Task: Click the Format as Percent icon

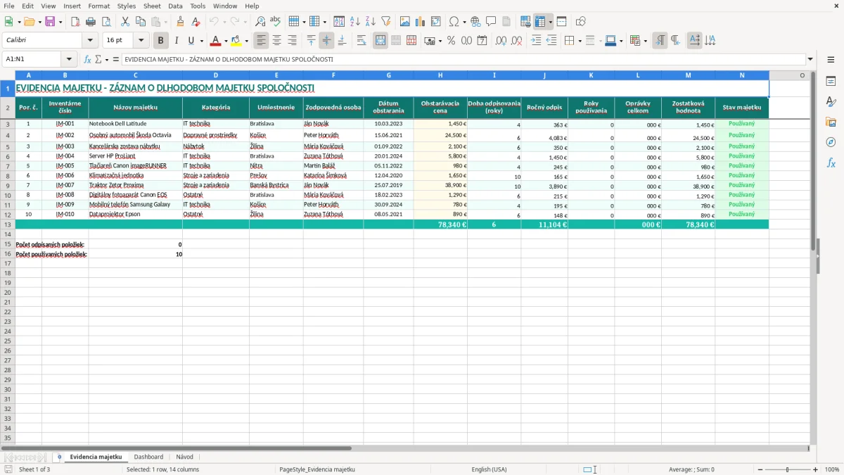Action: (x=451, y=41)
